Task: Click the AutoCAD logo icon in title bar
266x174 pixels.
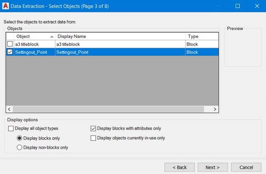Action: coord(5,6)
